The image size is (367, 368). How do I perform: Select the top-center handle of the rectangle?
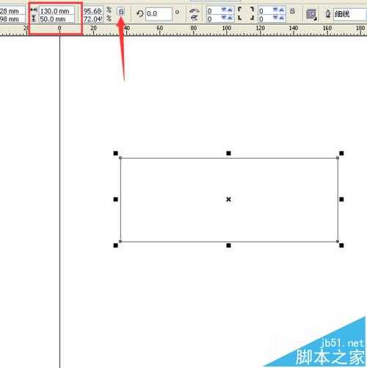click(x=228, y=154)
